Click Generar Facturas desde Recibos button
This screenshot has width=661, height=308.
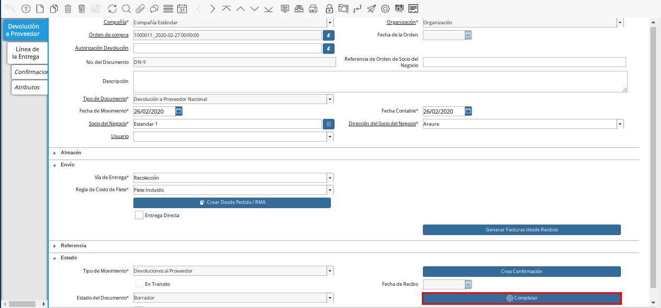[521, 230]
